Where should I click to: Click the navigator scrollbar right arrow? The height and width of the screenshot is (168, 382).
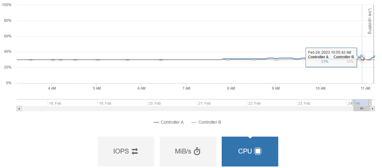coord(373,109)
